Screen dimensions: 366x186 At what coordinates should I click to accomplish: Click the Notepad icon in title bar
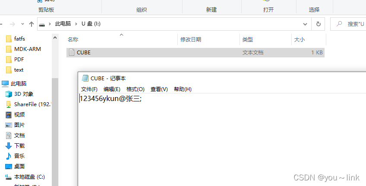coord(85,78)
